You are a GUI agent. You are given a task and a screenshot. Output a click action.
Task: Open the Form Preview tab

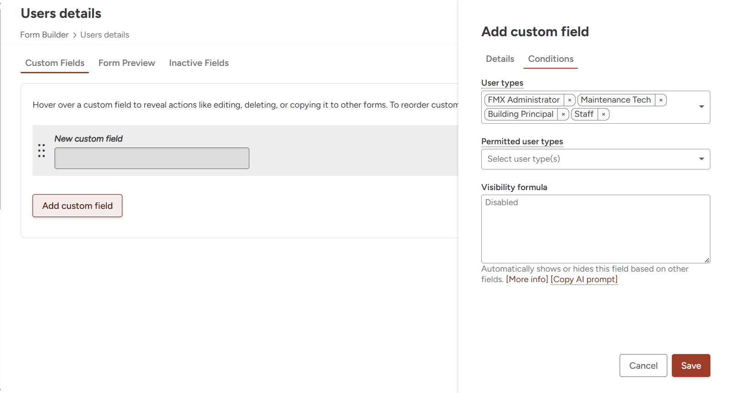point(126,63)
